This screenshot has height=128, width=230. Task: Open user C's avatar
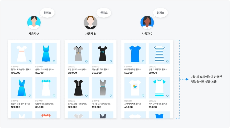(x=147, y=22)
